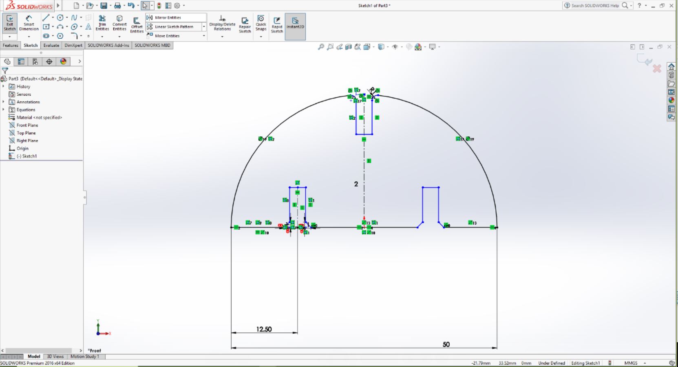This screenshot has width=678, height=367.
Task: Select the Top Plane tree item
Action: tap(26, 133)
